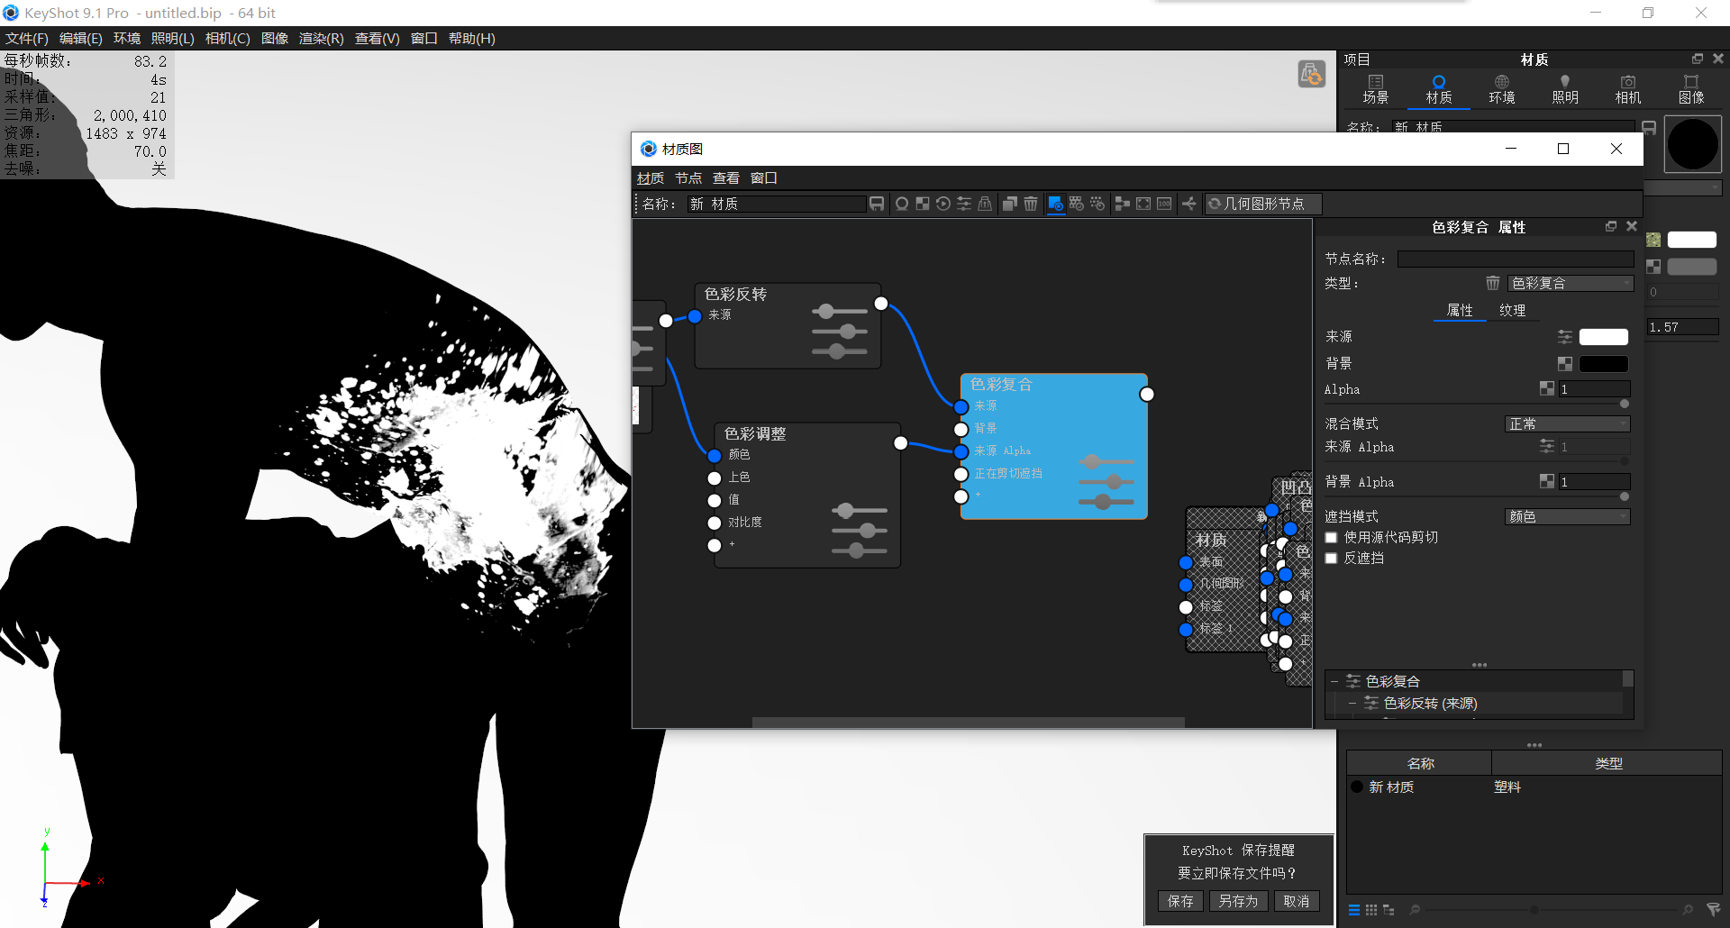Viewport: 1730px width, 928px height.
Task: Collapse the 色彩复合 entry in node tree
Action: point(1336,681)
